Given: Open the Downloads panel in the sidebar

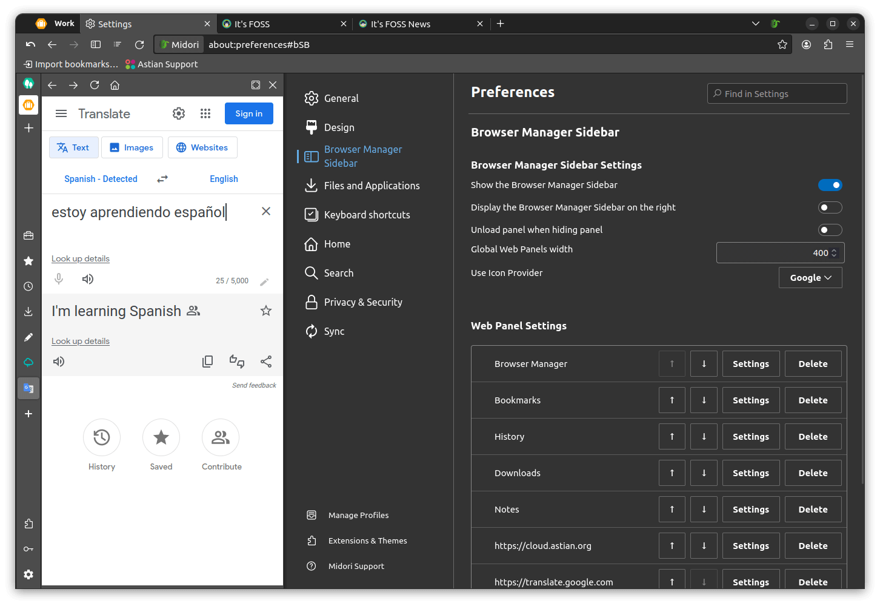Looking at the screenshot, I should click(28, 311).
